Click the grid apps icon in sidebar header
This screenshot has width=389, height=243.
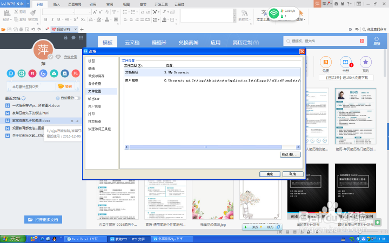81,38
